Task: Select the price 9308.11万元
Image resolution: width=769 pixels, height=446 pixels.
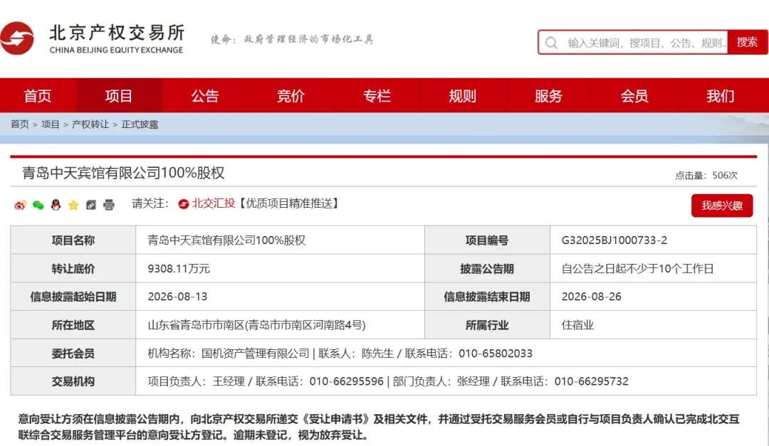Action: click(x=179, y=269)
